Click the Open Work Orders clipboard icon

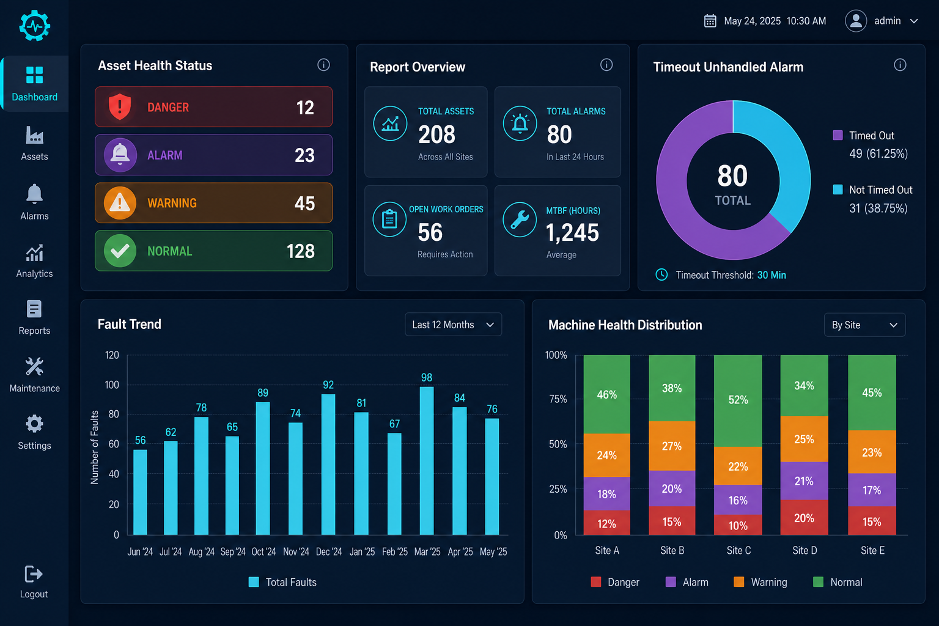pos(389,219)
